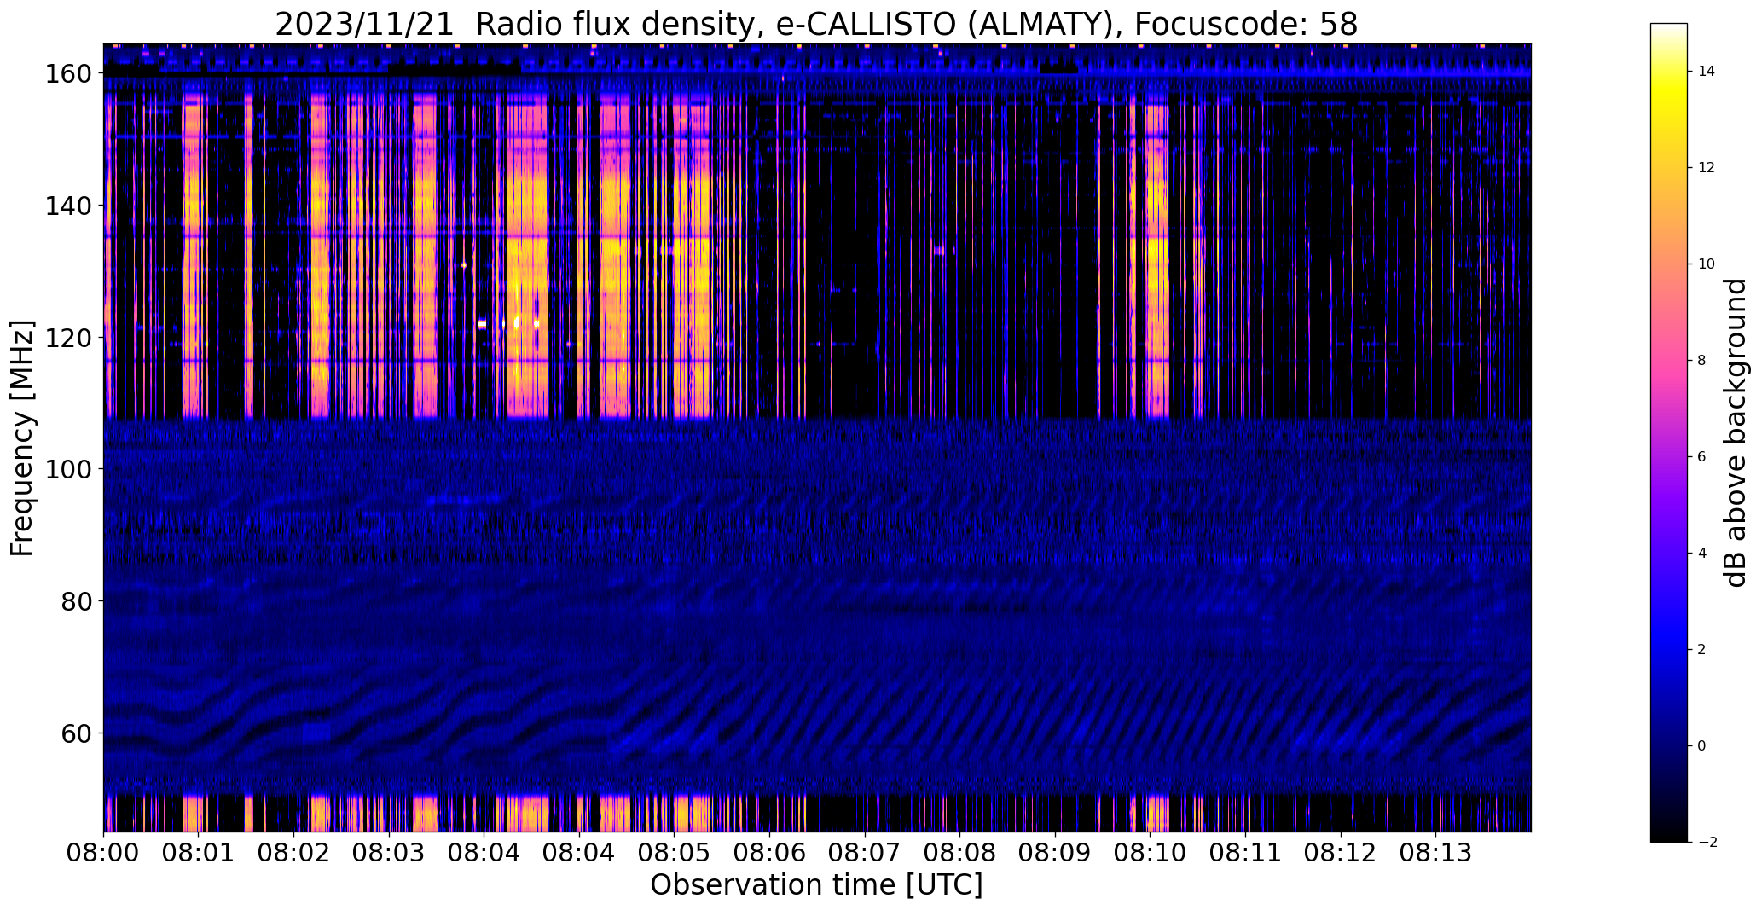Click the 08:00 time tick label
The image size is (1762, 910).
tap(104, 853)
